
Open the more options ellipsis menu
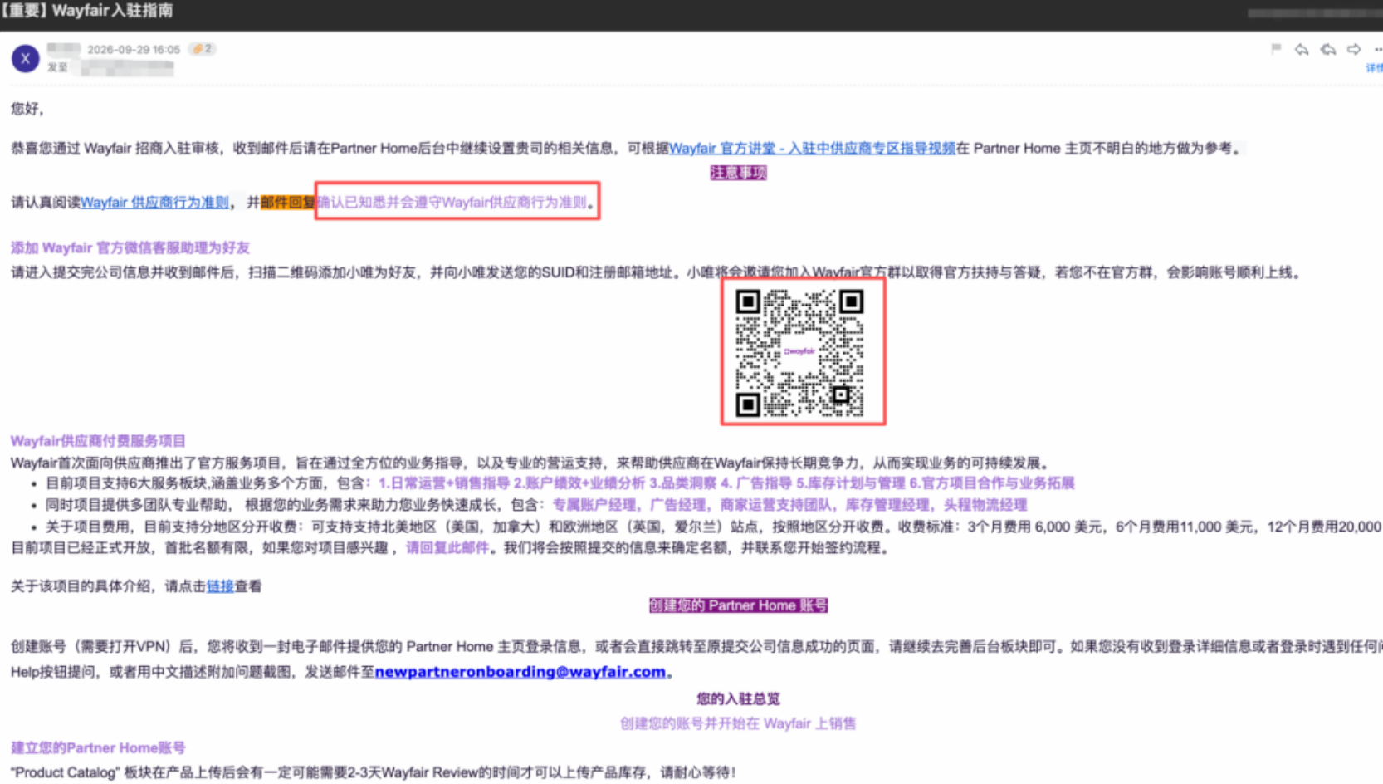[1378, 50]
